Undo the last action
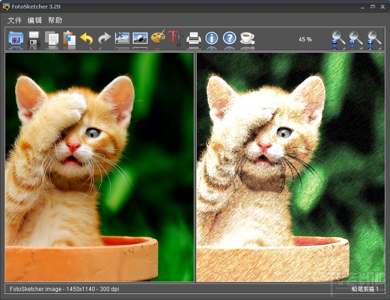The height and width of the screenshot is (300, 390). [87, 39]
